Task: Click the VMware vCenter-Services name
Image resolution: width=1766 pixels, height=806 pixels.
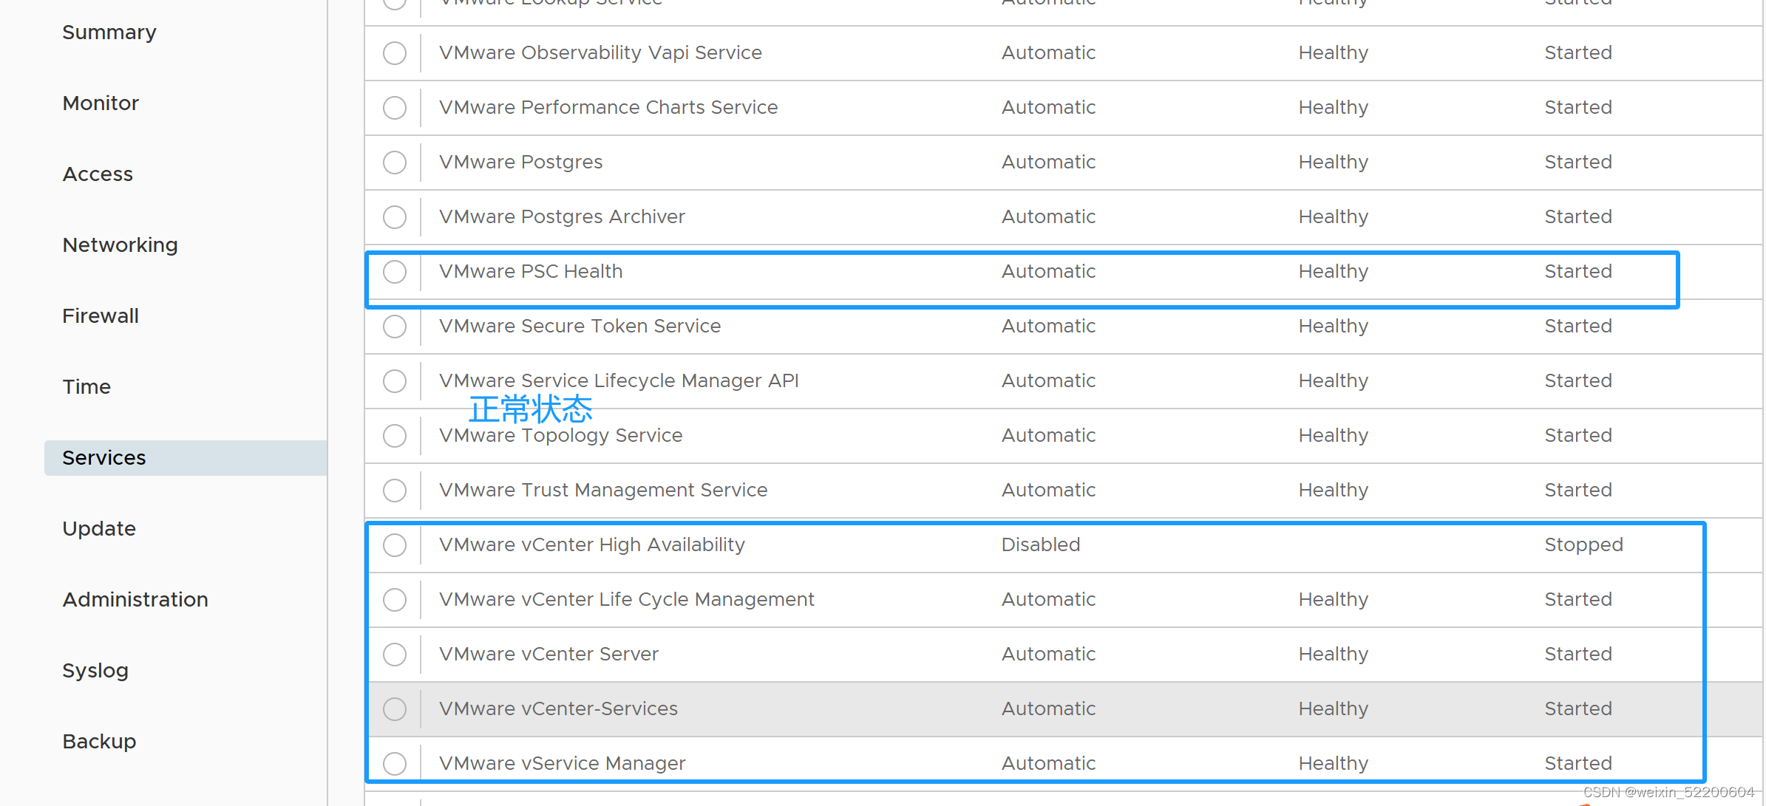Action: tap(558, 709)
